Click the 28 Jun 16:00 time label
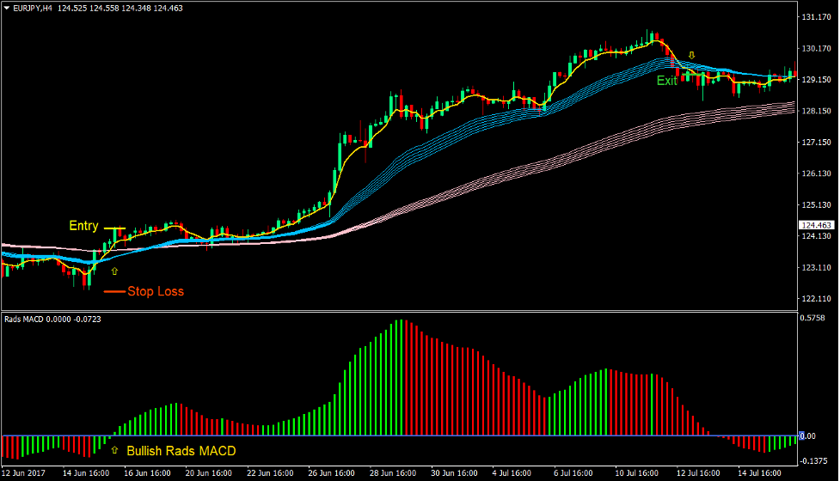This screenshot has height=481, width=840. coord(393,473)
